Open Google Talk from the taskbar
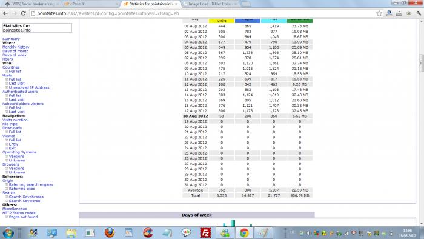Viewport: 424px width, 239px height. 187,232
